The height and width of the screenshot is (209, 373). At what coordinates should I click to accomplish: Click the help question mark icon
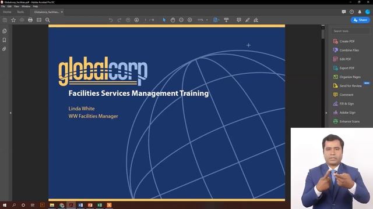click(351, 12)
